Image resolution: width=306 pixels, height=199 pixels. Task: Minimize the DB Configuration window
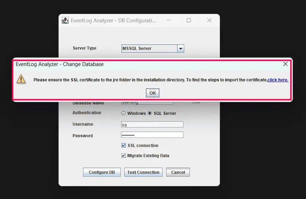[x=169, y=20]
